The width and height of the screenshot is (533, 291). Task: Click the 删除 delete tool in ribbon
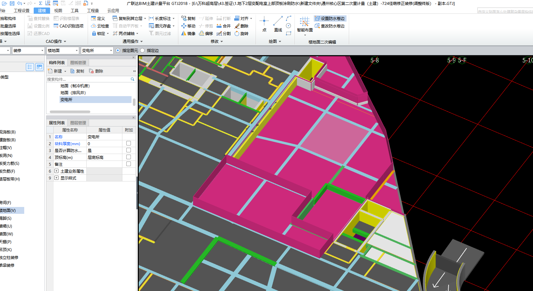(x=241, y=26)
